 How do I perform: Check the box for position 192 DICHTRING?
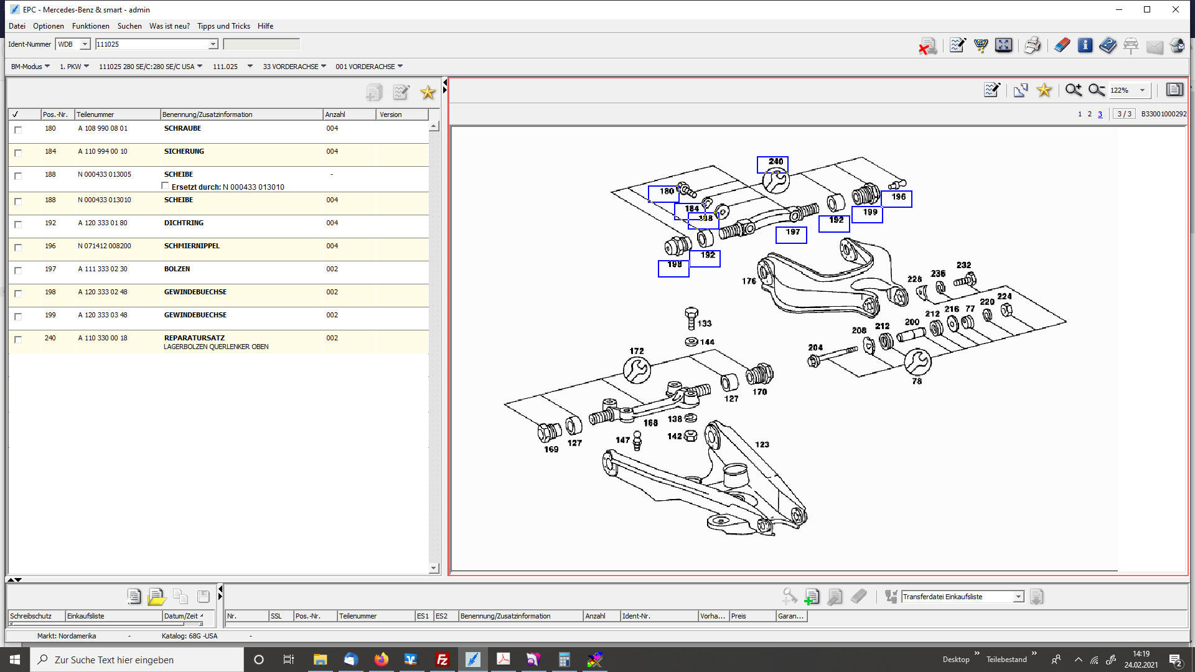(18, 224)
